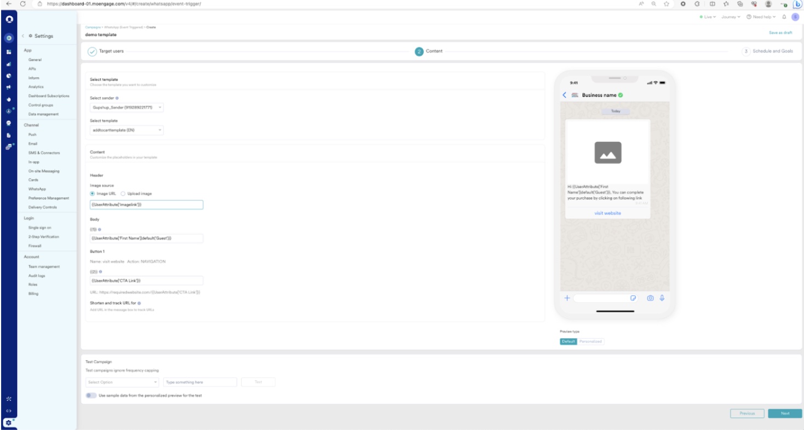
Task: Click the back chevron beside Settings
Action: coord(23,36)
